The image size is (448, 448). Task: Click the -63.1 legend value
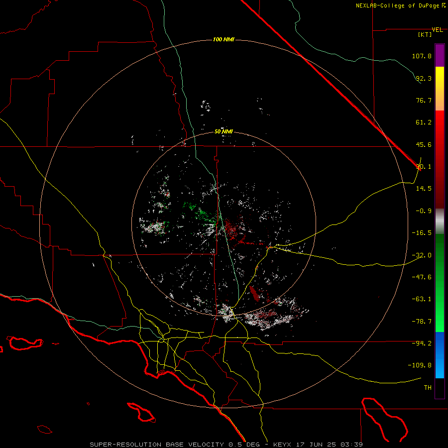click(x=422, y=299)
